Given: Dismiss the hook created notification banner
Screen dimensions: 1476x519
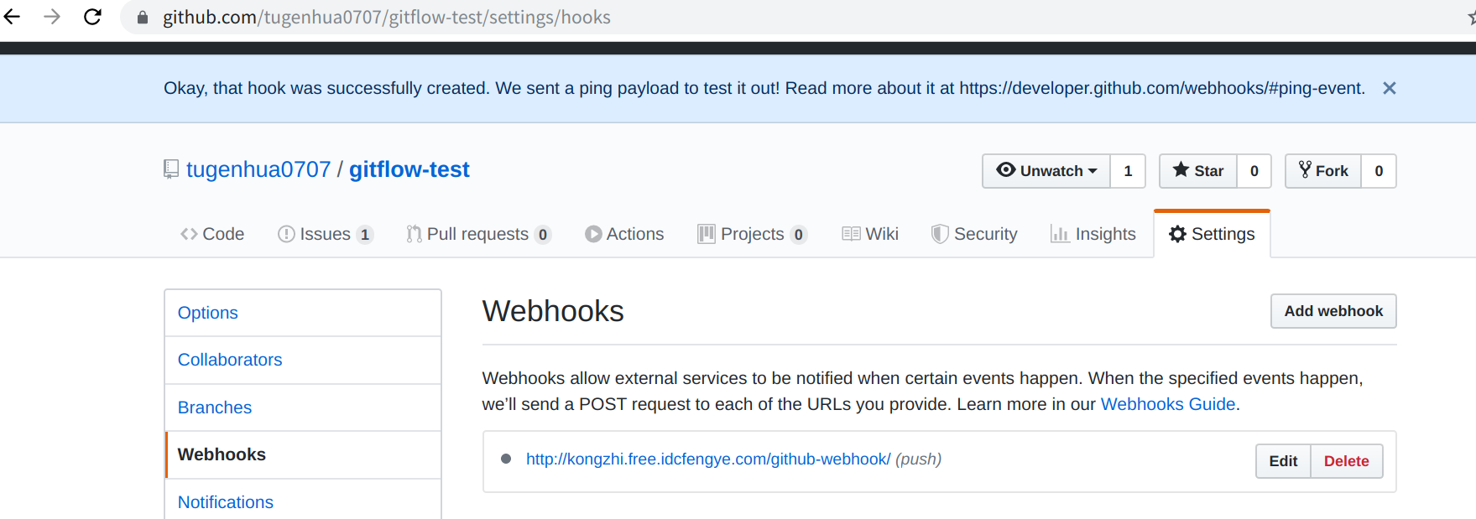Looking at the screenshot, I should (x=1389, y=88).
